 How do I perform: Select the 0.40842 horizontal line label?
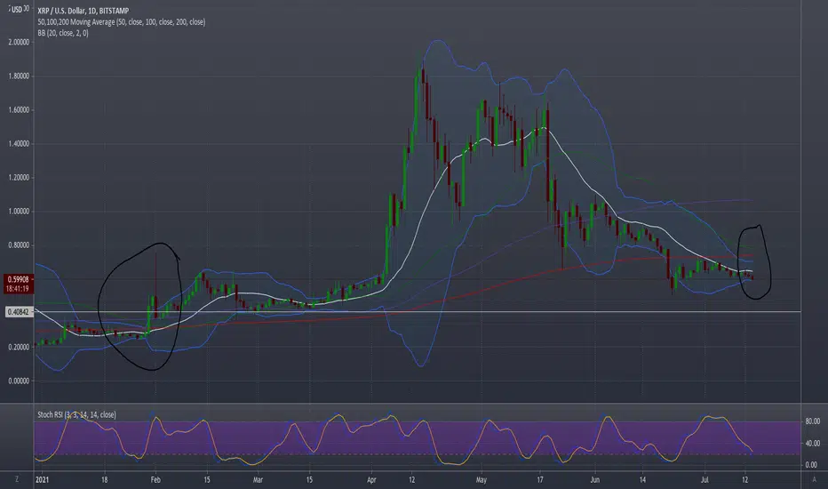point(19,312)
